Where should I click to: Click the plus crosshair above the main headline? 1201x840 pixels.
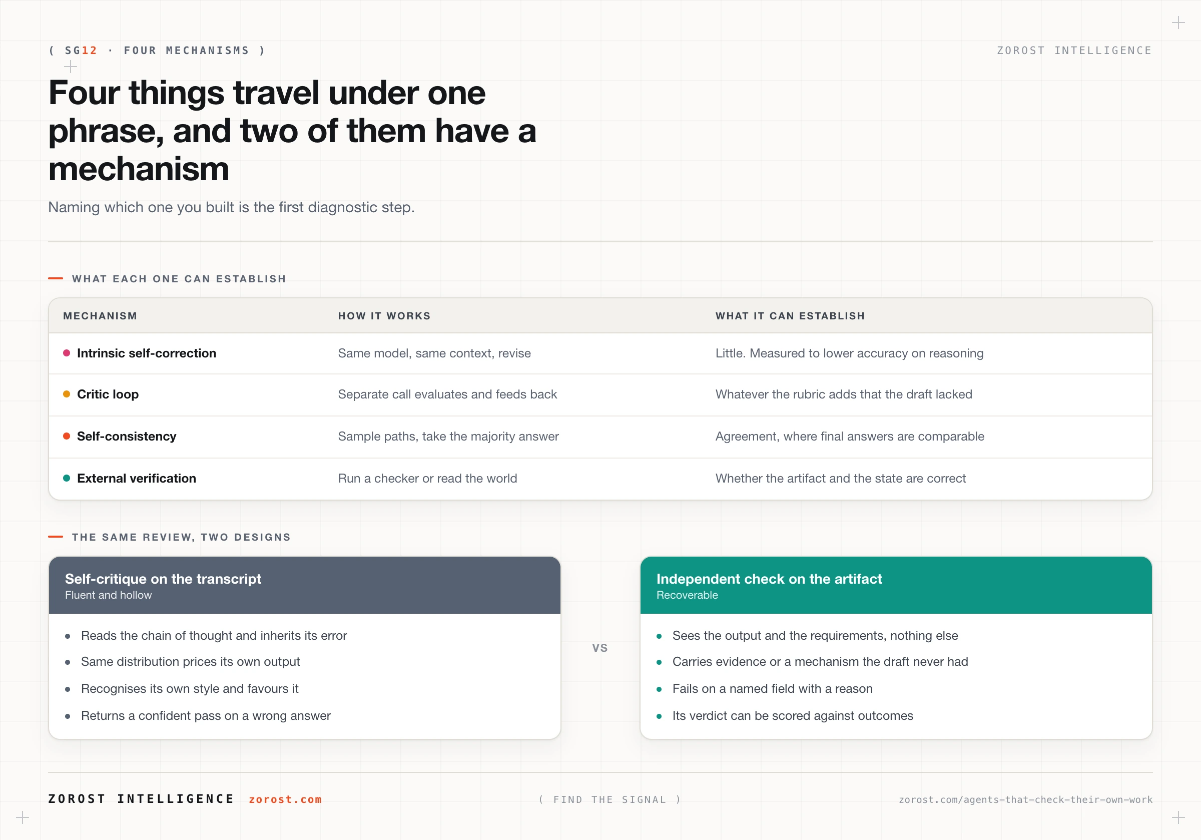click(70, 67)
